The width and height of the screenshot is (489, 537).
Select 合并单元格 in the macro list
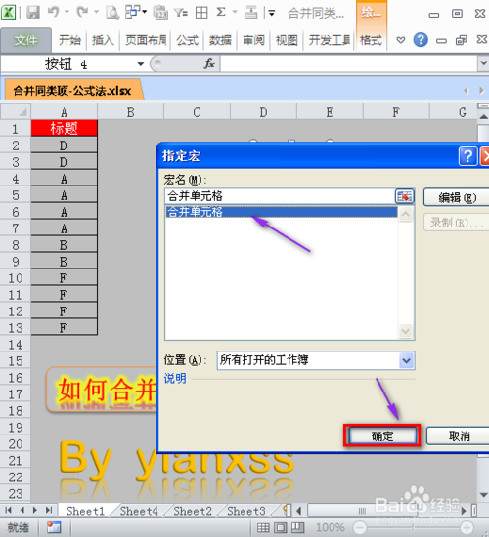click(x=282, y=212)
